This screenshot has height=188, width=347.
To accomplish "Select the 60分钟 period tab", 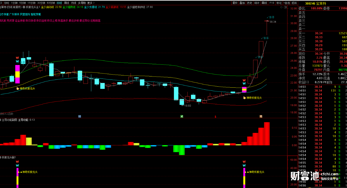I will [51, 3].
